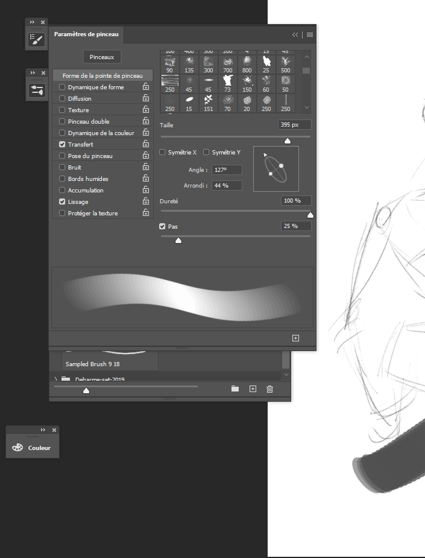Open Protéger la texture option row
The height and width of the screenshot is (558, 425).
click(93, 213)
